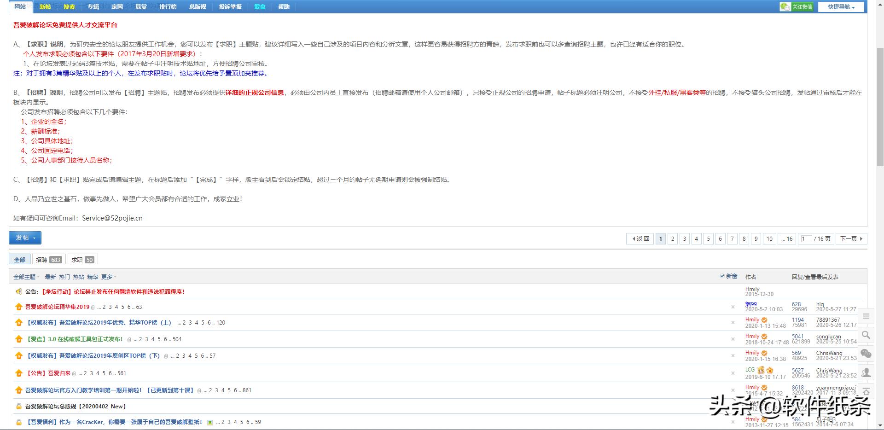This screenshot has height=430, width=884.
Task: Open the 网站 nav tab
Action: click(20, 6)
